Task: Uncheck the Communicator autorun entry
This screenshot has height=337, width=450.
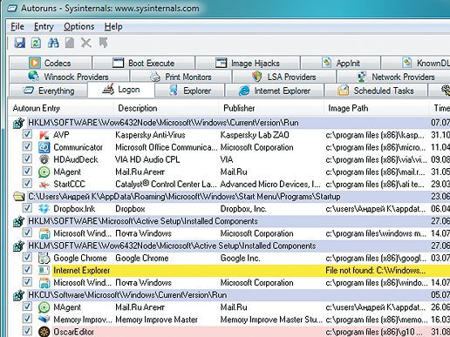Action: tap(27, 146)
